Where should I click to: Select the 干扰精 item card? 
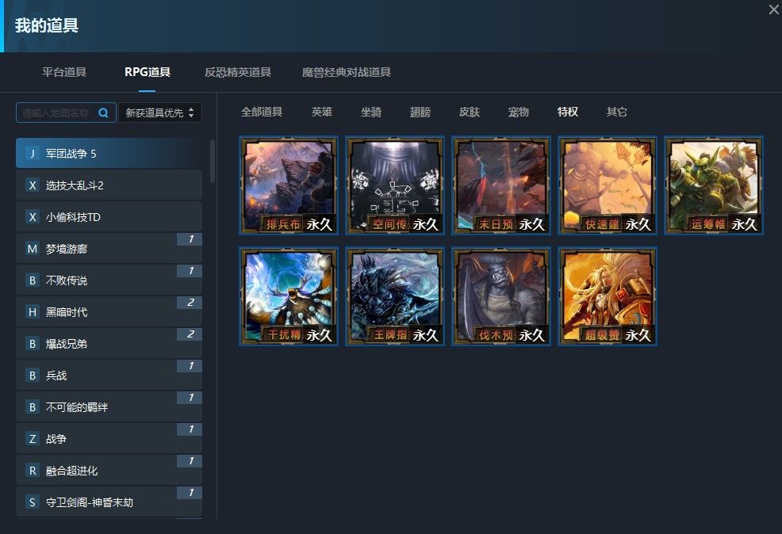tap(289, 296)
